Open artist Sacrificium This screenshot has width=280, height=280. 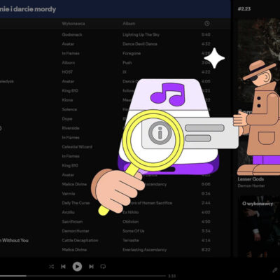(72, 222)
